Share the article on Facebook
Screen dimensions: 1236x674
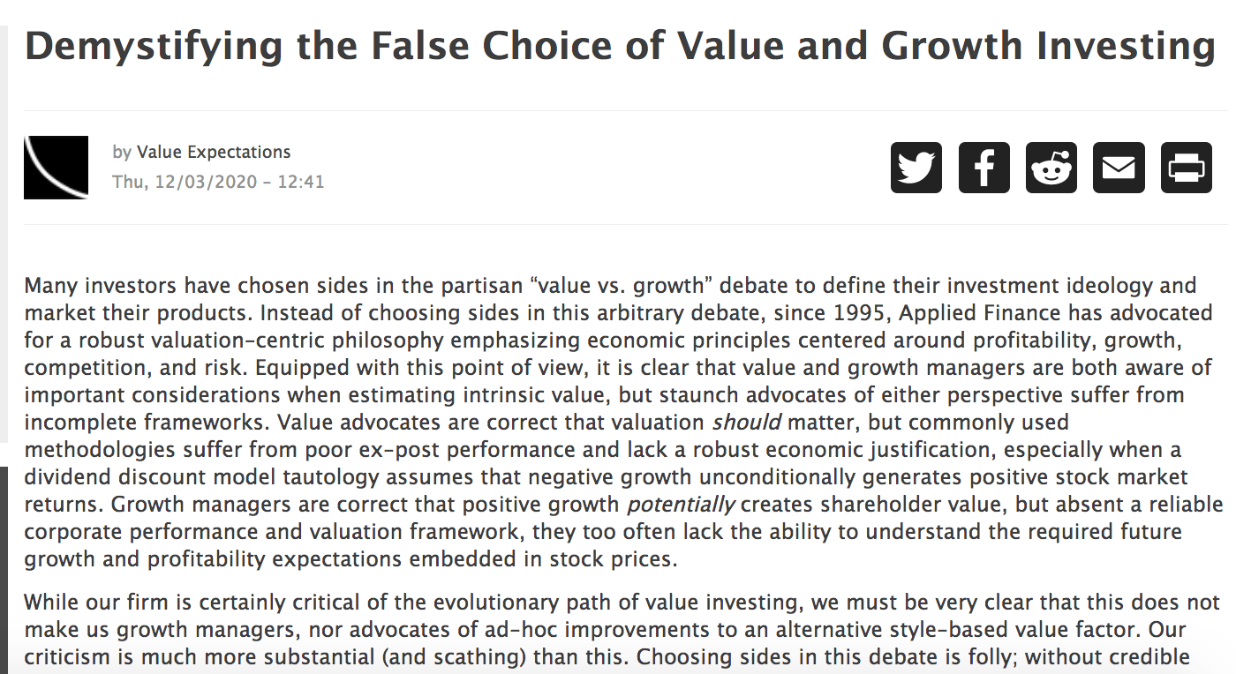tap(984, 167)
